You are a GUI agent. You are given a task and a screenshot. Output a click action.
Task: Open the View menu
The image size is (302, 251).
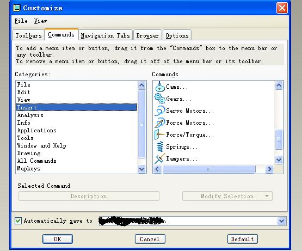(x=40, y=21)
